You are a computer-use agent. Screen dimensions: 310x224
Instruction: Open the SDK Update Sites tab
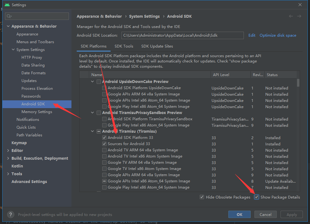pyautogui.click(x=157, y=46)
